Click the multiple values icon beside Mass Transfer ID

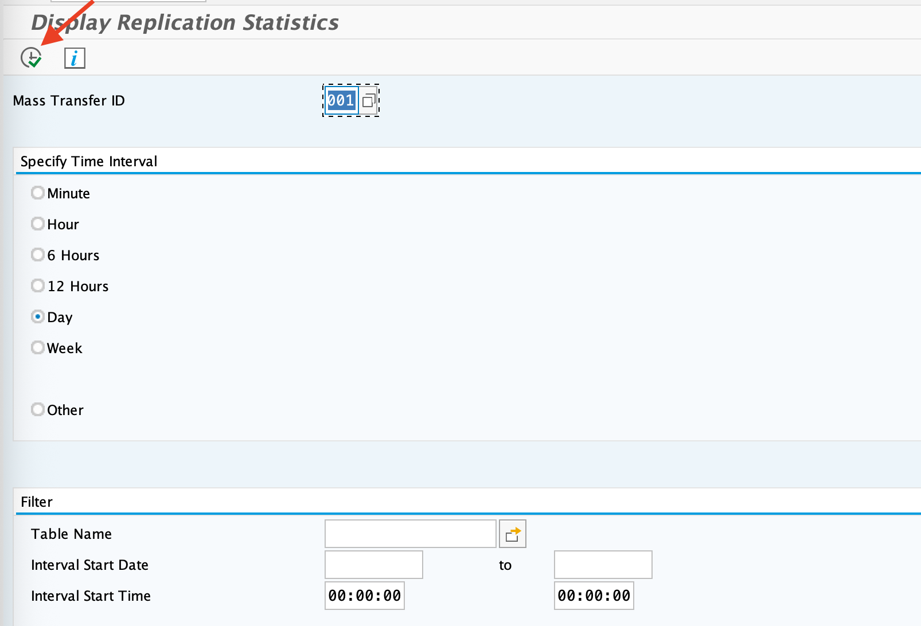coord(369,100)
